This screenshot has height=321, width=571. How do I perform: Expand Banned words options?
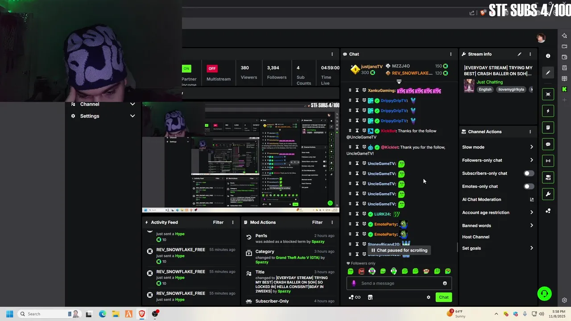click(x=531, y=226)
